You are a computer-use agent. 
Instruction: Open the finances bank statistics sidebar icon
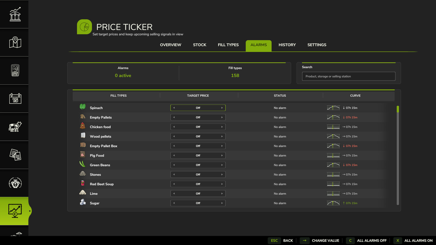(x=15, y=14)
